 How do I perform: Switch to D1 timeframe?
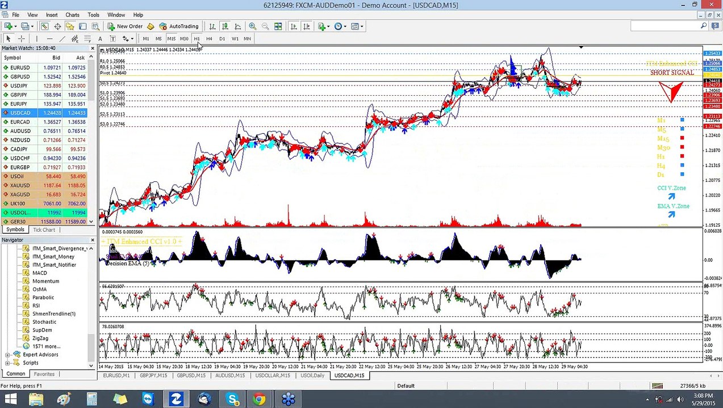click(222, 39)
